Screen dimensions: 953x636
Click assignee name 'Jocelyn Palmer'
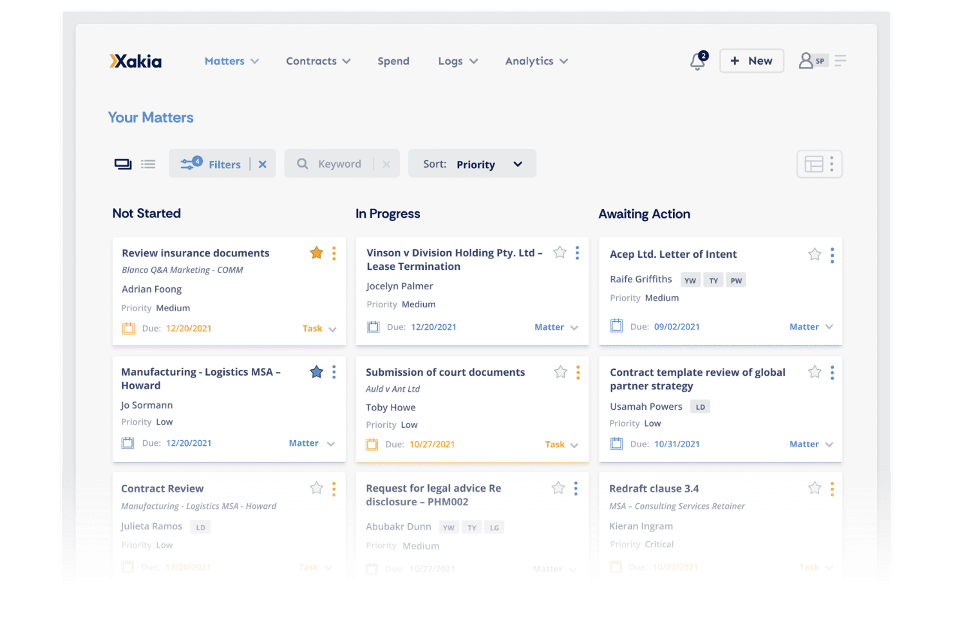[x=399, y=286]
